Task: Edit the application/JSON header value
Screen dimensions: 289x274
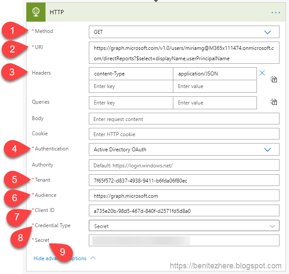Action: coord(215,74)
